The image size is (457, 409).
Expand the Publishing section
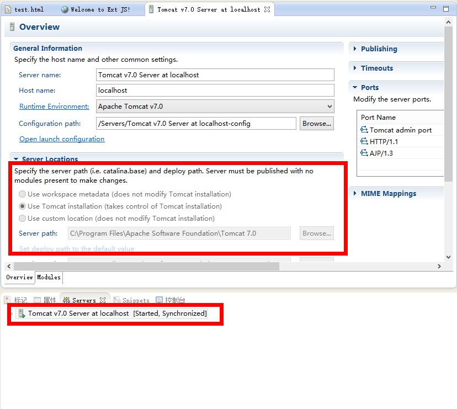click(355, 49)
